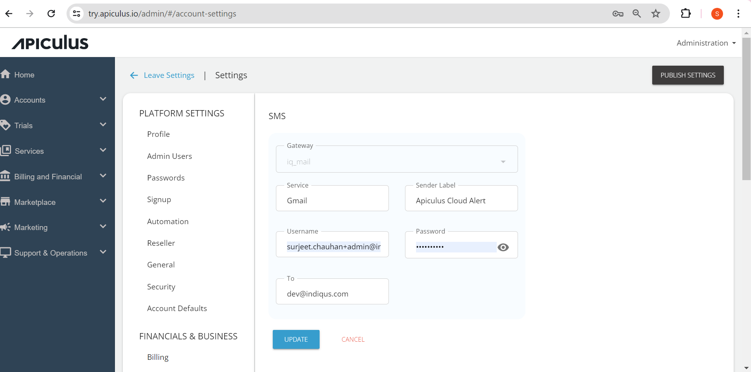Screen dimensions: 751x372
Task: Click the Home icon in sidebar
Action: coord(6,74)
